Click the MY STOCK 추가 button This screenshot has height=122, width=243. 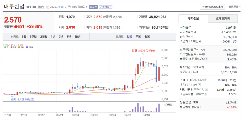(213, 7)
